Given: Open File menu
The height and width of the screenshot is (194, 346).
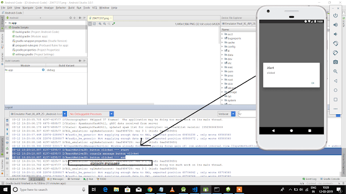Looking at the screenshot, I should coord(3,8).
